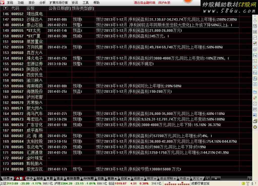The image size is (258, 186).
Task: Expand the 港股 tab dropdown
Action: (x=142, y=179)
